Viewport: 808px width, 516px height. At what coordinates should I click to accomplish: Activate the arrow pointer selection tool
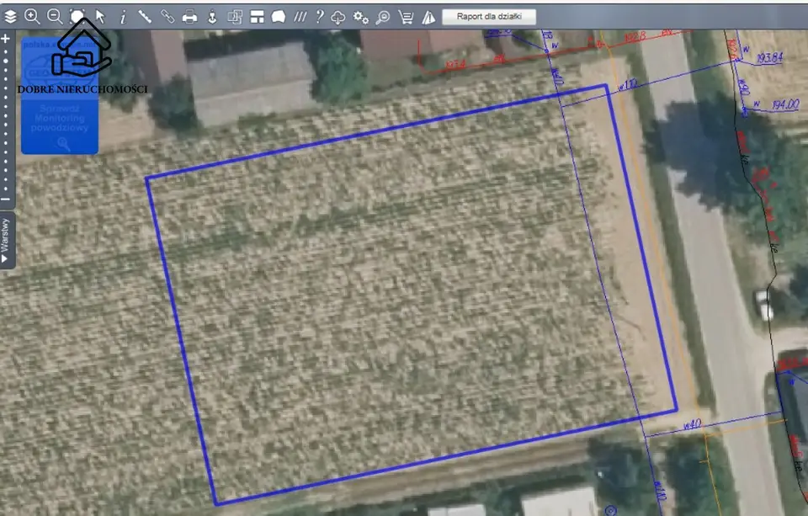pyautogui.click(x=100, y=17)
